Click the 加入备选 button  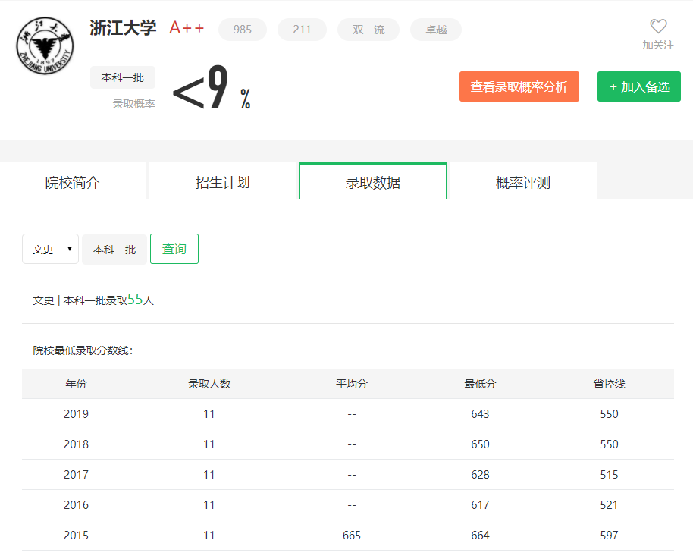[639, 86]
